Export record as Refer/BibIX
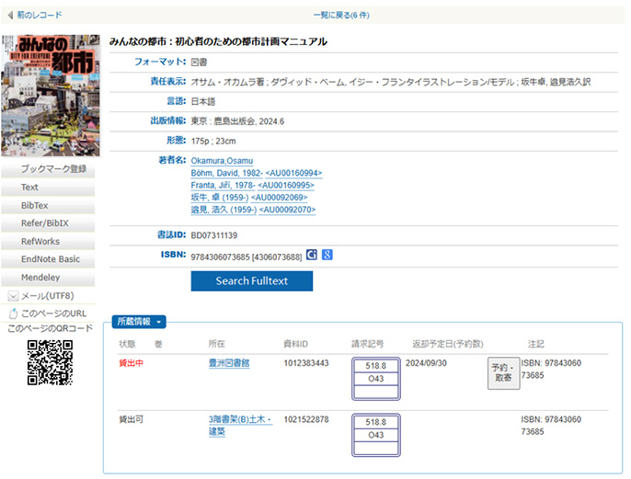Screen dimensions: 631x479 click(48, 223)
